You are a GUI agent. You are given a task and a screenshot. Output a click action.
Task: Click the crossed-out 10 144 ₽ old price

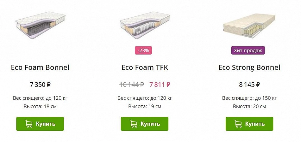132,85
